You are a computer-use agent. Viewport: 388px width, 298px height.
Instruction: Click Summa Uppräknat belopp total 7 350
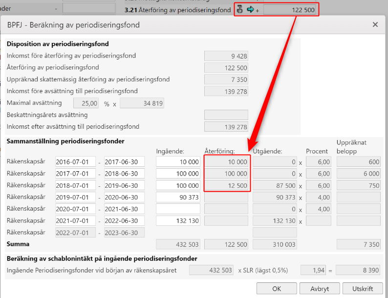pyautogui.click(x=359, y=244)
